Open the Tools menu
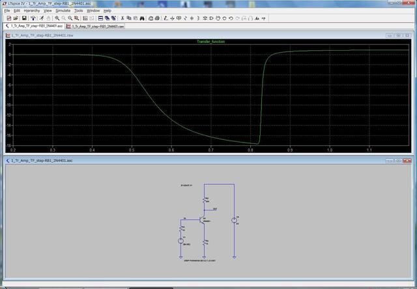Viewport: 417px width, 289px height. [78, 11]
